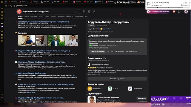
Task: Open first image thumbnail of doctor at desk
Action: [27, 40]
